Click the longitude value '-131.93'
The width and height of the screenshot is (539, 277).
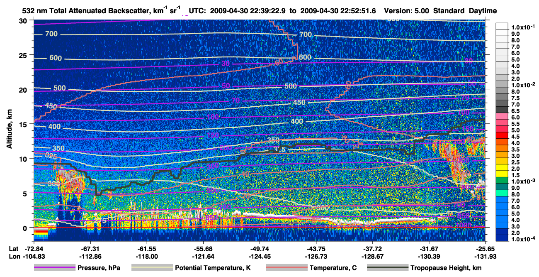coord(485,257)
